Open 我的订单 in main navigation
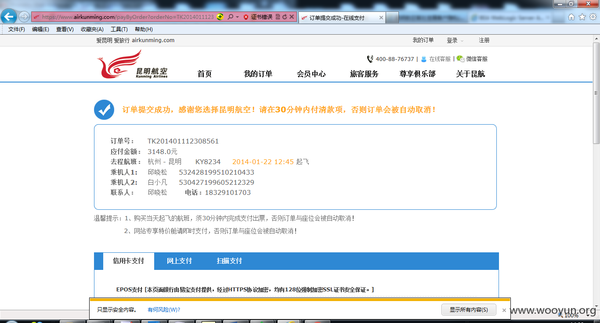 click(258, 74)
